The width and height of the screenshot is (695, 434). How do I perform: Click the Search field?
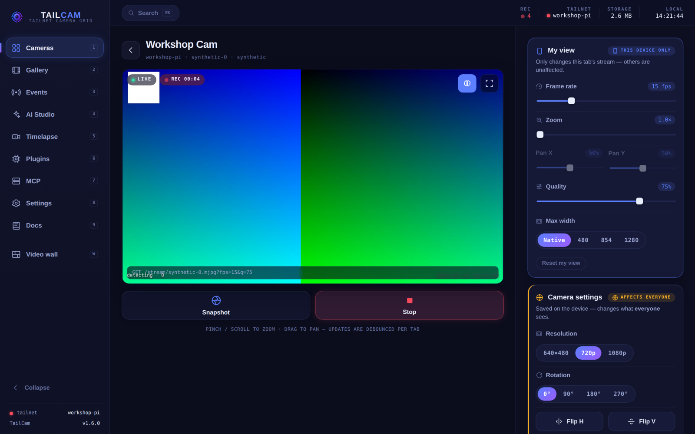(x=150, y=13)
